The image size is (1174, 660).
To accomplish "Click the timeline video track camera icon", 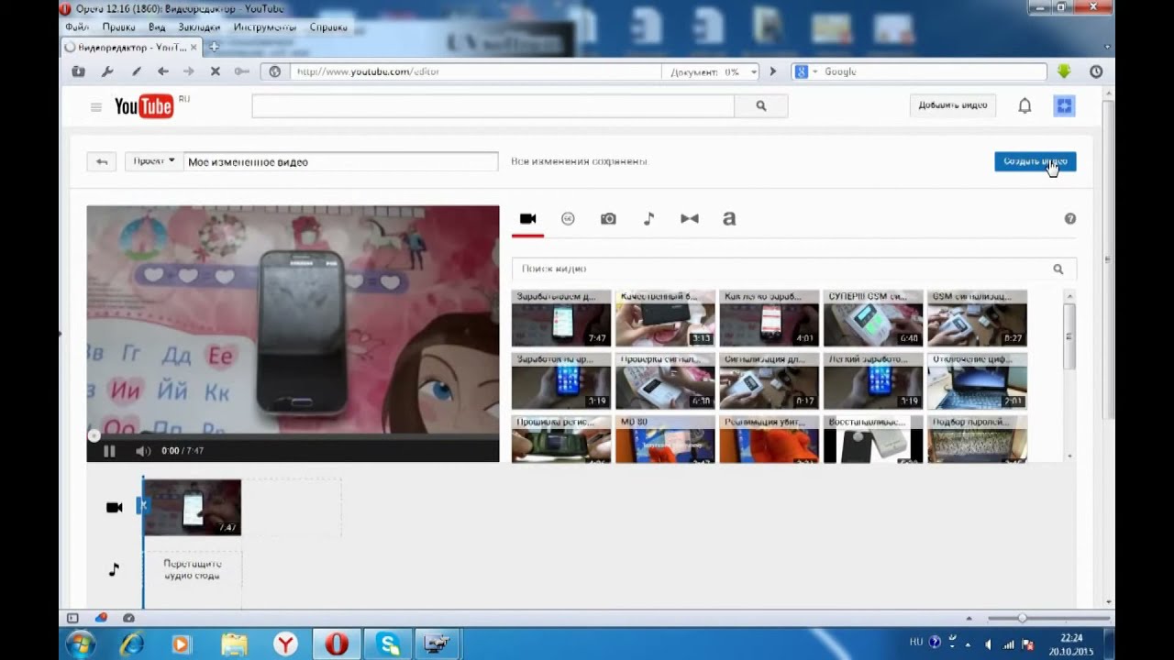I will click(x=114, y=508).
